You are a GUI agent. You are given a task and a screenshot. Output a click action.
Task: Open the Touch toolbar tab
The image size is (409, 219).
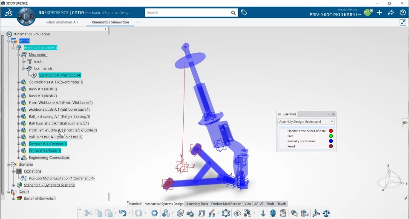point(282,204)
